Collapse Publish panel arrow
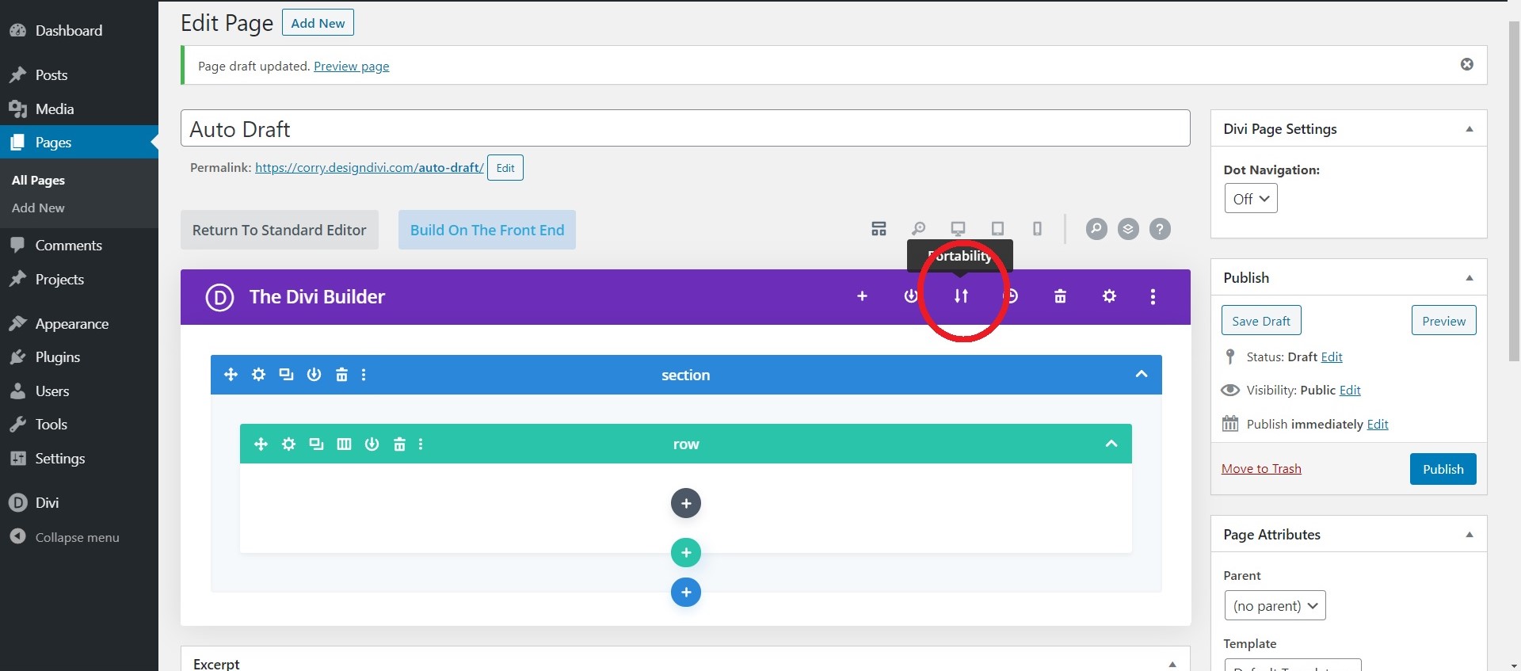The height and width of the screenshot is (671, 1521). [x=1470, y=278]
